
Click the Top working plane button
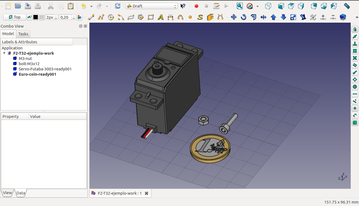pos(15,17)
